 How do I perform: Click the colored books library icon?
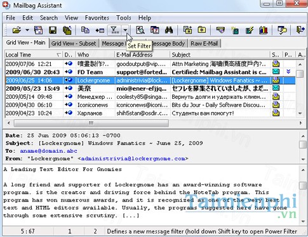click(264, 30)
